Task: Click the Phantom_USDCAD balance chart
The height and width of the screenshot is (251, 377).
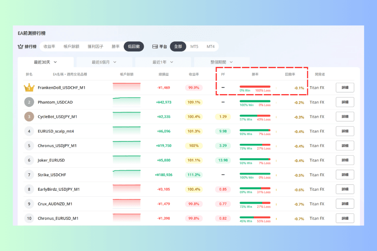Action: [127, 102]
